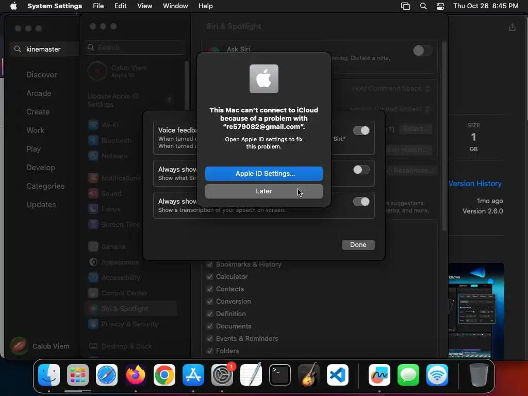This screenshot has width=528, height=396.
Task: Uncheck the Calculator checkbox
Action: 210,277
